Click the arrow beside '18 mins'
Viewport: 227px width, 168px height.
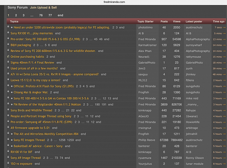point(224,63)
